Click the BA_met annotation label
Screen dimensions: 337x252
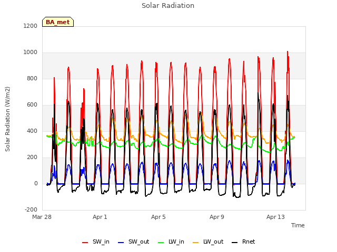pyautogui.click(x=58, y=22)
